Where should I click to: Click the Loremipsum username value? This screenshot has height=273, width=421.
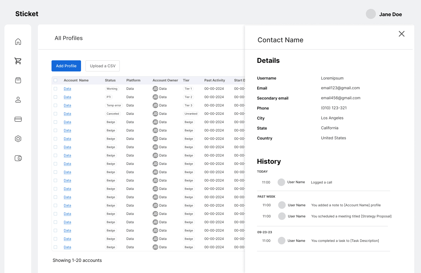332,78
